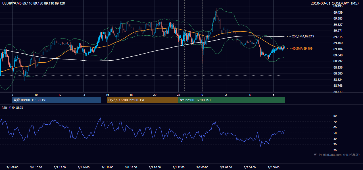The image size is (363, 170).
Task: Click the bottom time label 3/2 04:00
Action: pyautogui.click(x=250, y=167)
